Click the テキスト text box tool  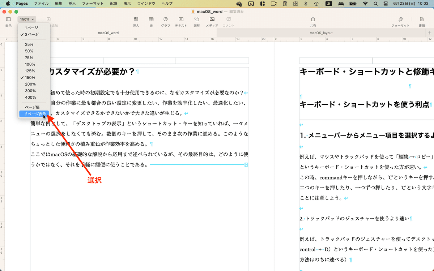click(x=181, y=19)
